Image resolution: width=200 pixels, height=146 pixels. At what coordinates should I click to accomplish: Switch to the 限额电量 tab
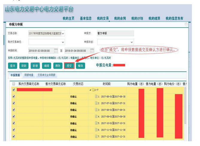click(x=29, y=75)
